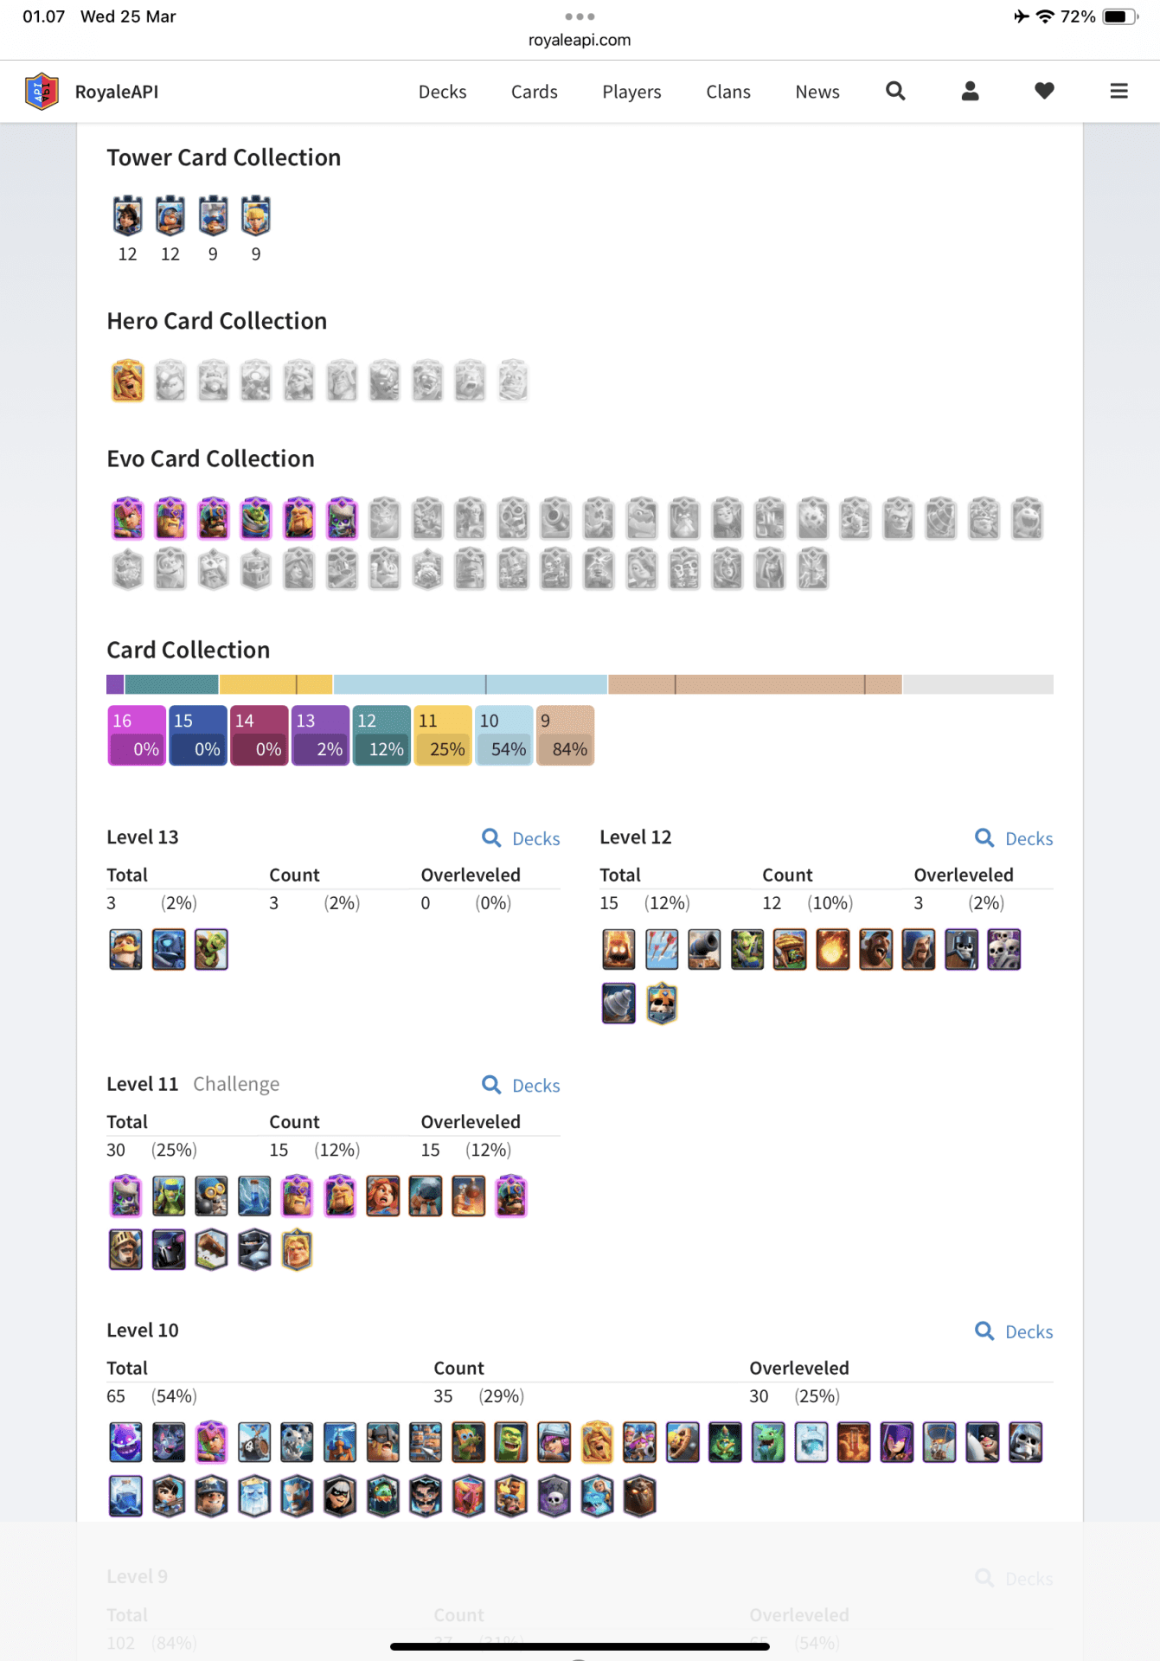The image size is (1160, 1661).
Task: Select the level 9 tan 84% swatch
Action: (565, 735)
